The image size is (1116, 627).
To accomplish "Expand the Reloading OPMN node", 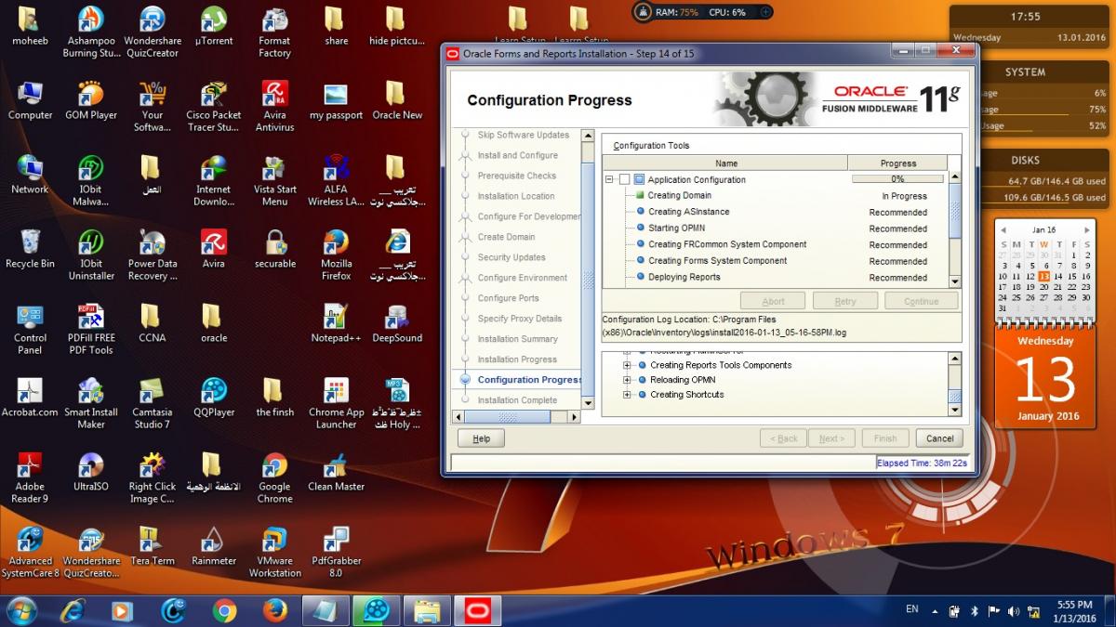I will (x=627, y=380).
